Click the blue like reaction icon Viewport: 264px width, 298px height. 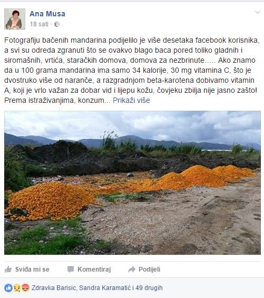[x=8, y=288]
